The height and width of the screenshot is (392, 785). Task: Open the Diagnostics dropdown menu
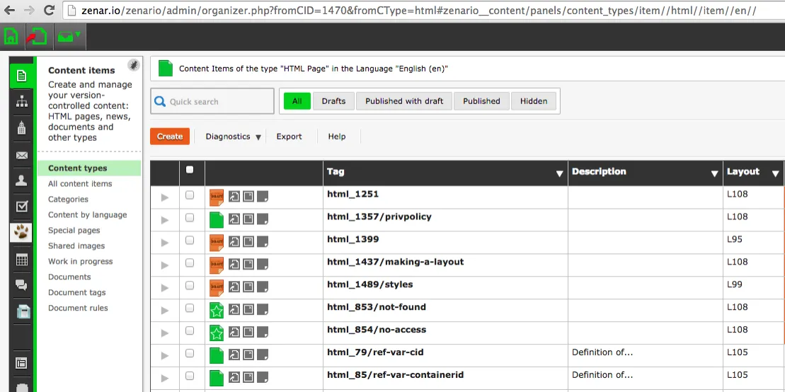click(234, 137)
